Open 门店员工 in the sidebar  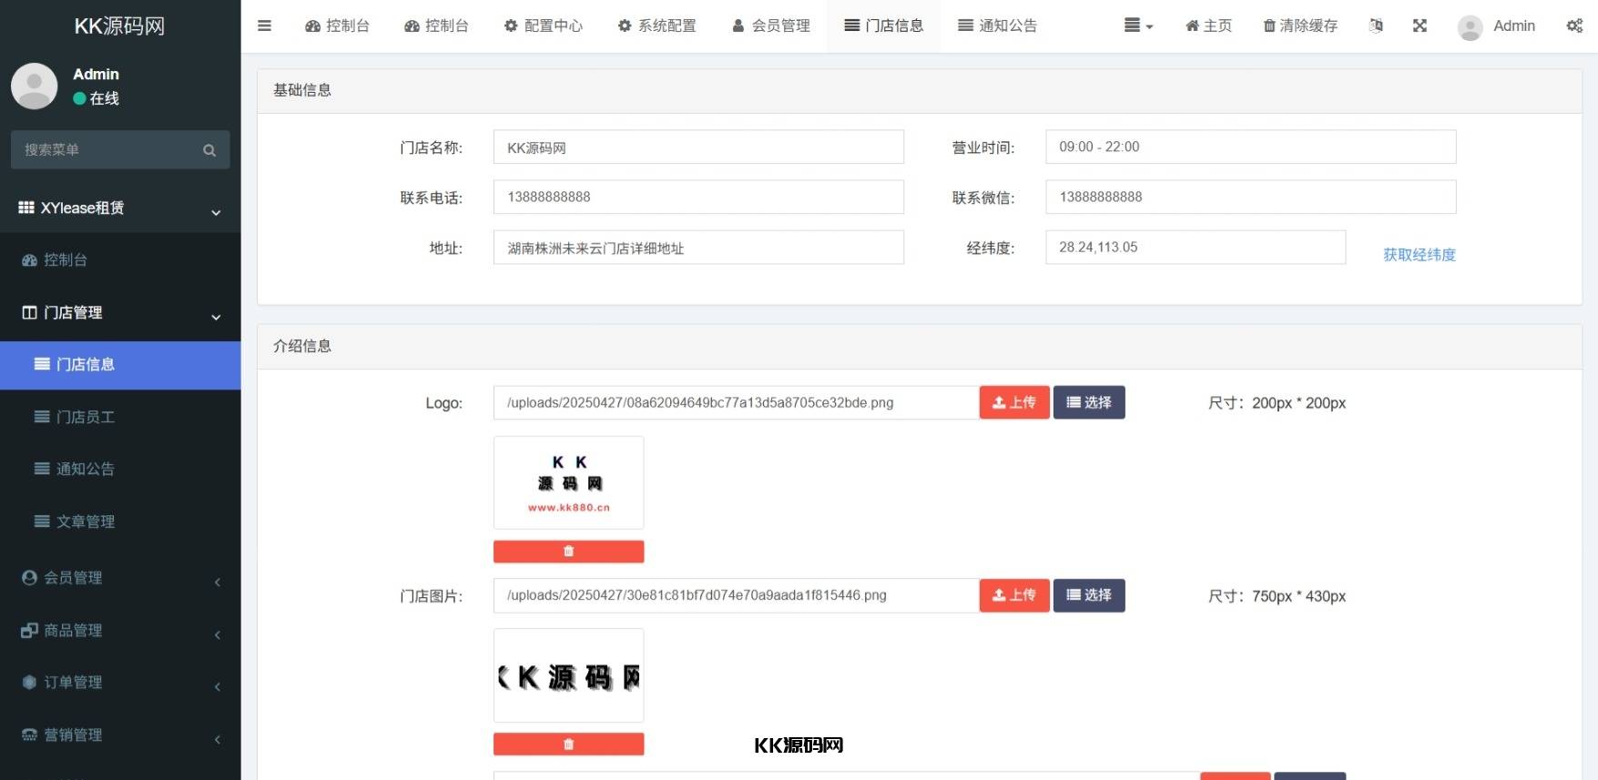point(120,417)
